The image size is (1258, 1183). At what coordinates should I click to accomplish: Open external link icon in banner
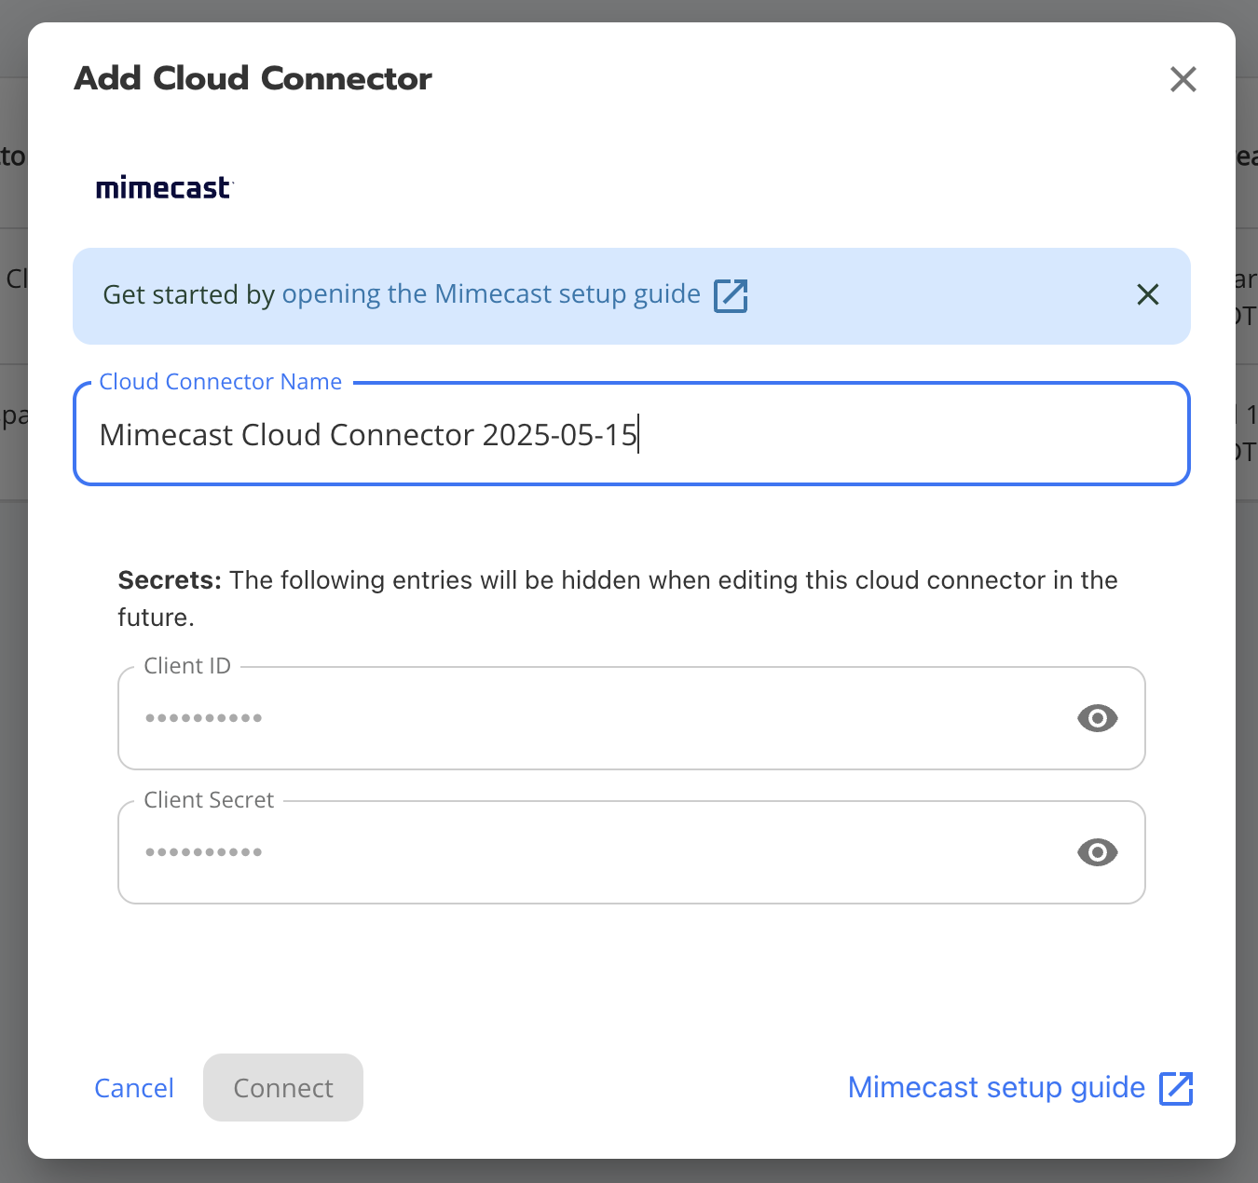click(731, 295)
